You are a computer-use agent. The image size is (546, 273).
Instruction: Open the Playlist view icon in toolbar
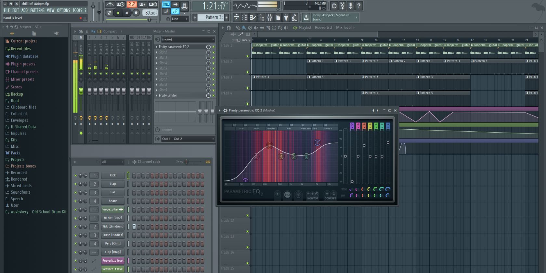pyautogui.click(x=237, y=18)
